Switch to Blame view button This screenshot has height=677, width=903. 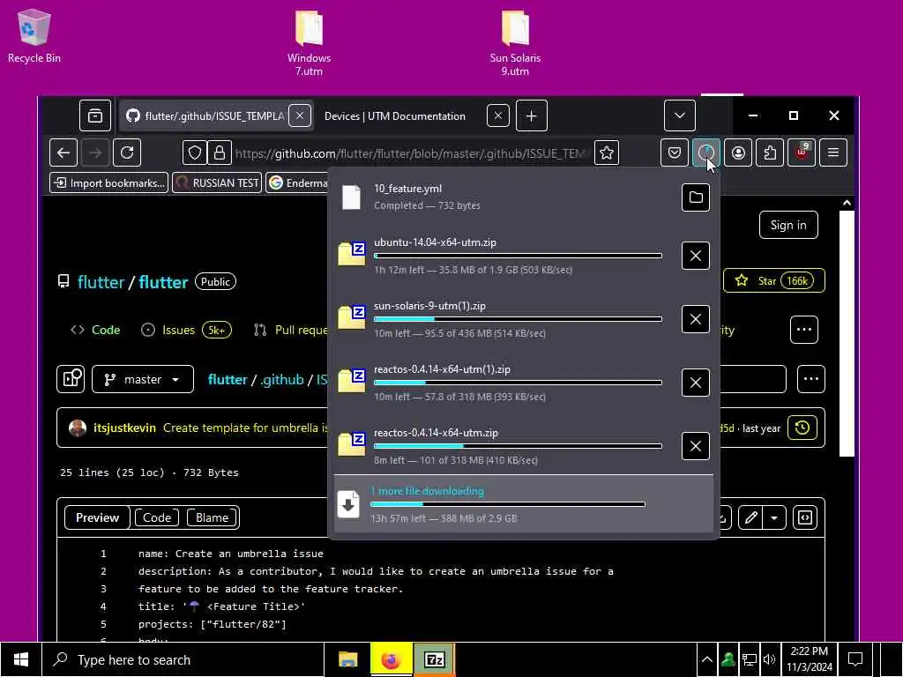point(212,517)
